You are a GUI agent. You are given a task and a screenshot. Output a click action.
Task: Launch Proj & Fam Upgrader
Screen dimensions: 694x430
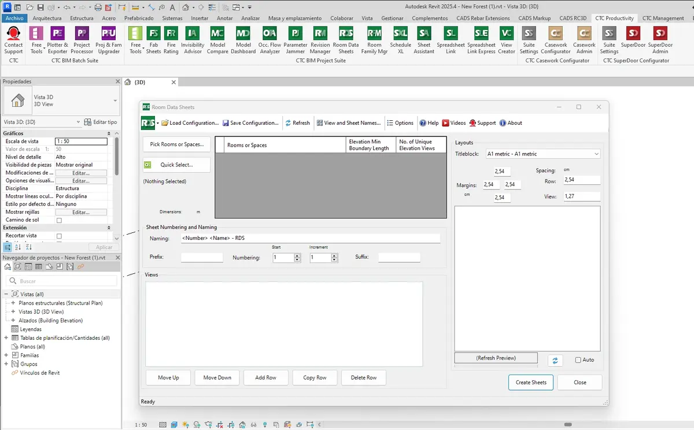point(109,40)
